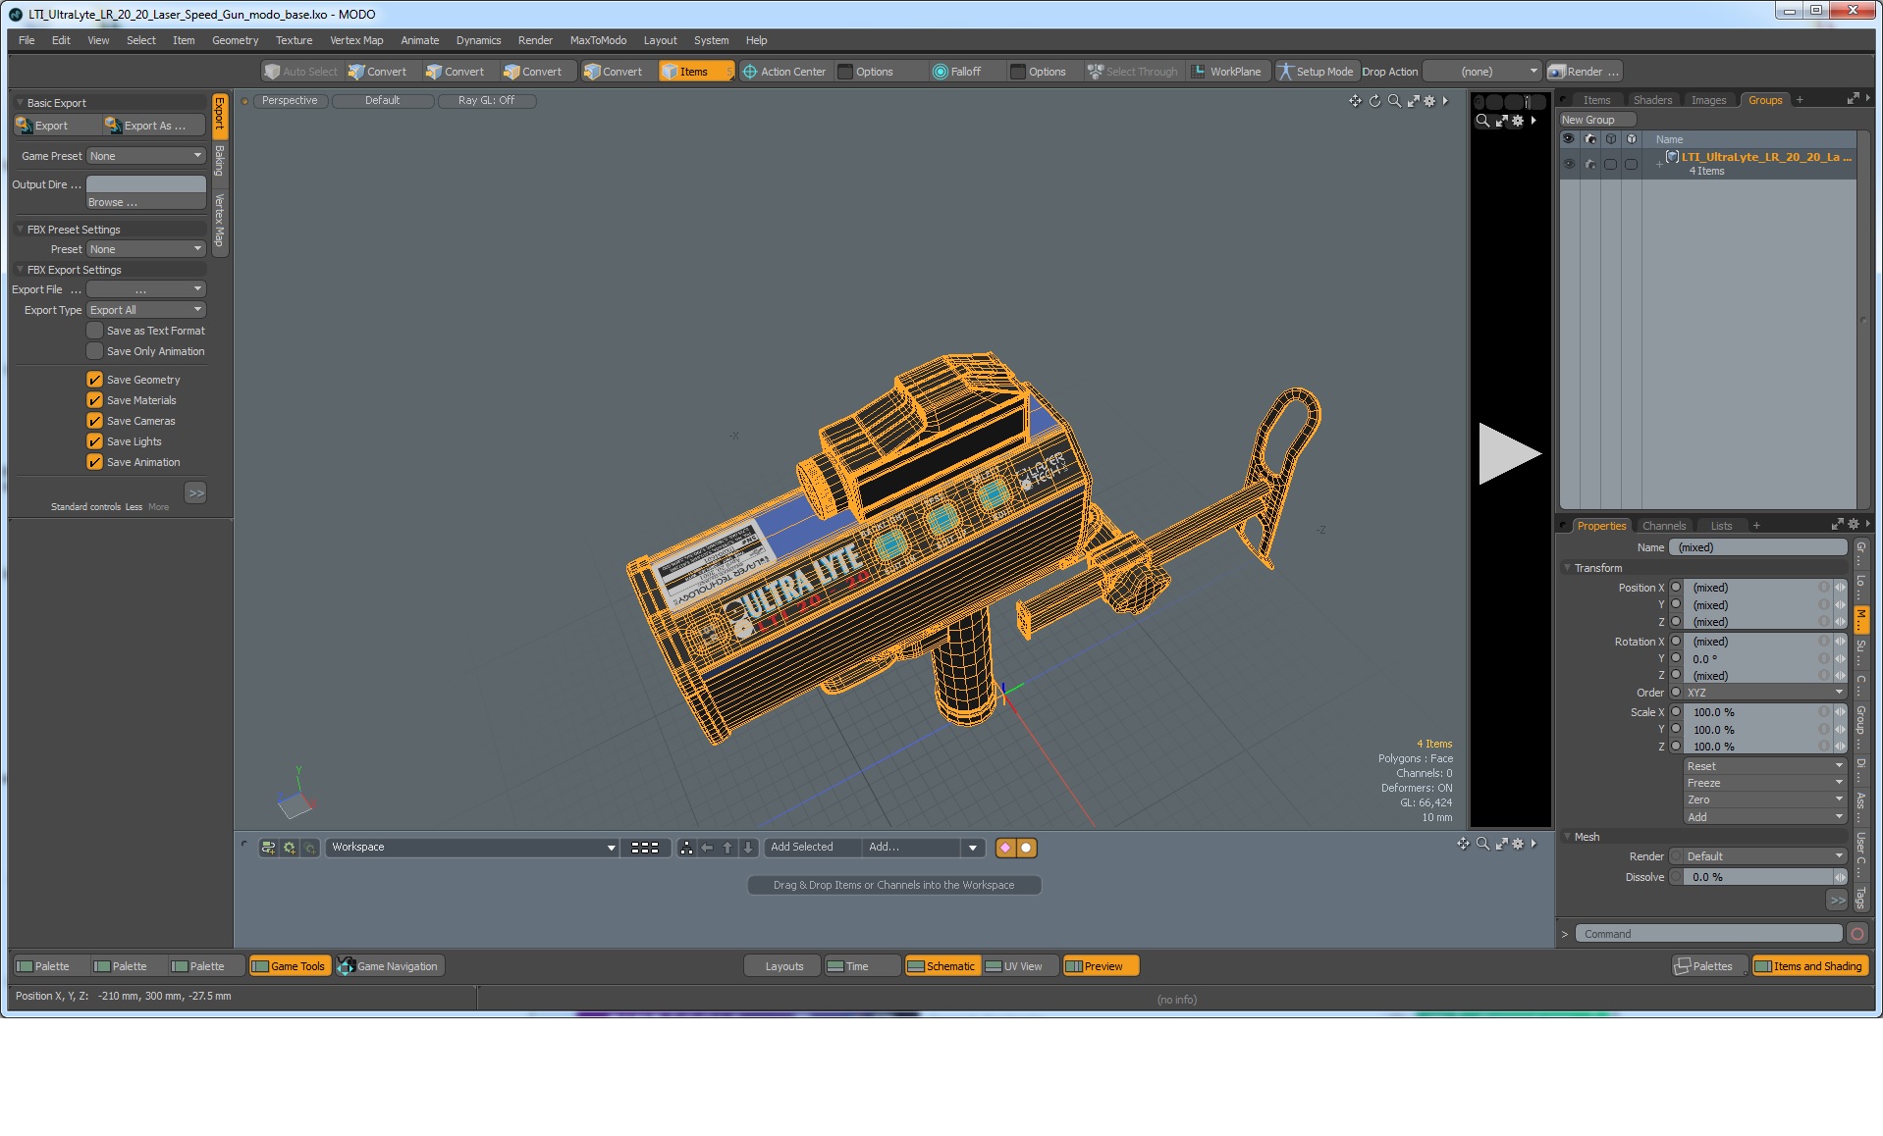Click Browse for output directory

tap(145, 202)
